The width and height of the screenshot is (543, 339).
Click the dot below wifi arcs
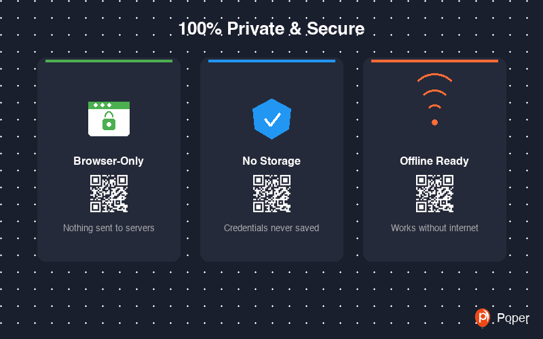[x=434, y=122]
